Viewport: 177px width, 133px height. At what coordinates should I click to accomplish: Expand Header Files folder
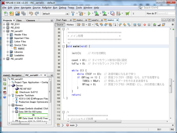[x=7, y=35]
